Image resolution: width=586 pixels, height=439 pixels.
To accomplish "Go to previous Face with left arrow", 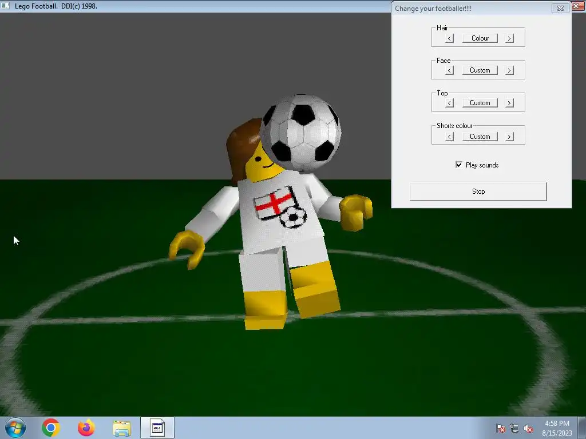I will 450,70.
